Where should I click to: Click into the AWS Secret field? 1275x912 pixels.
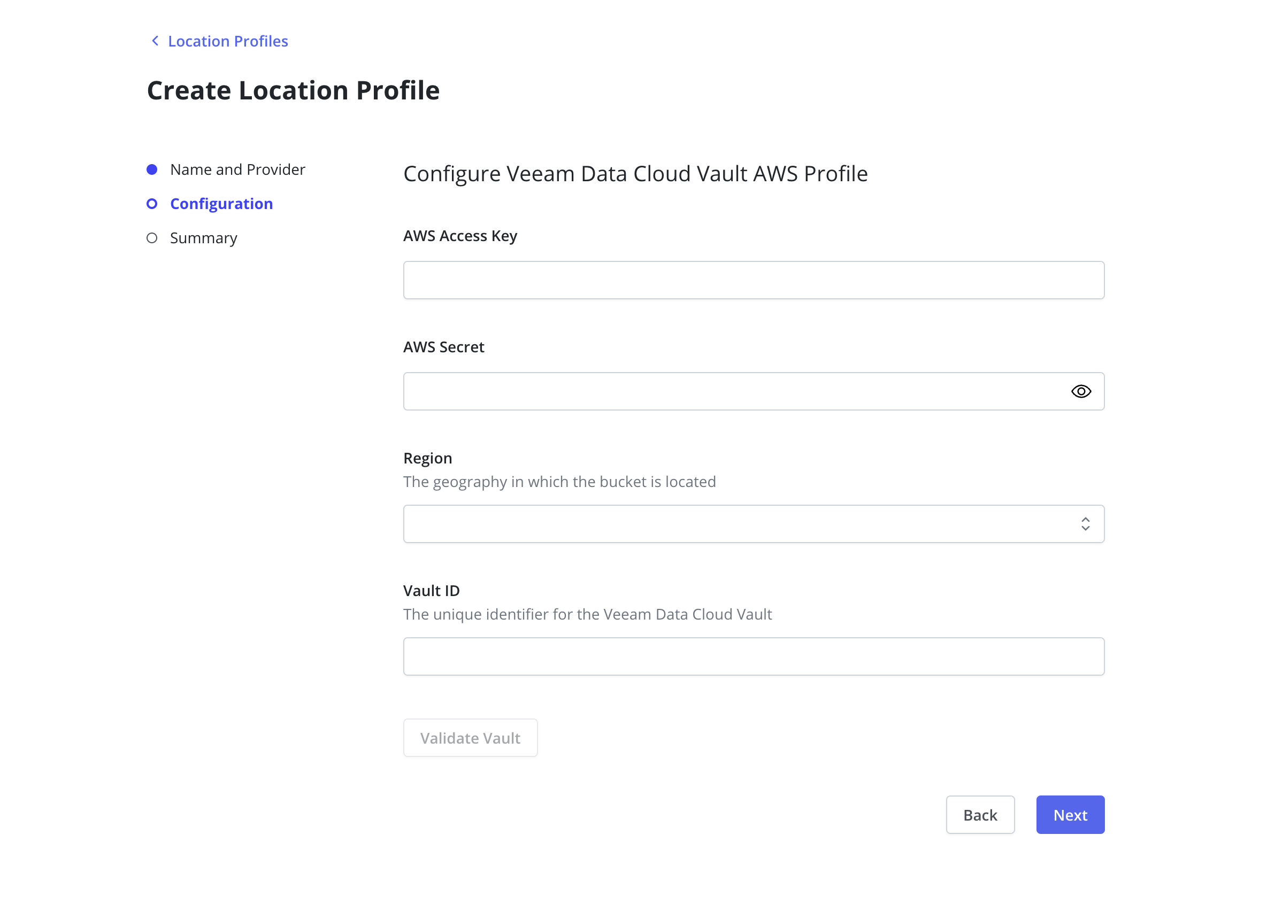[730, 391]
